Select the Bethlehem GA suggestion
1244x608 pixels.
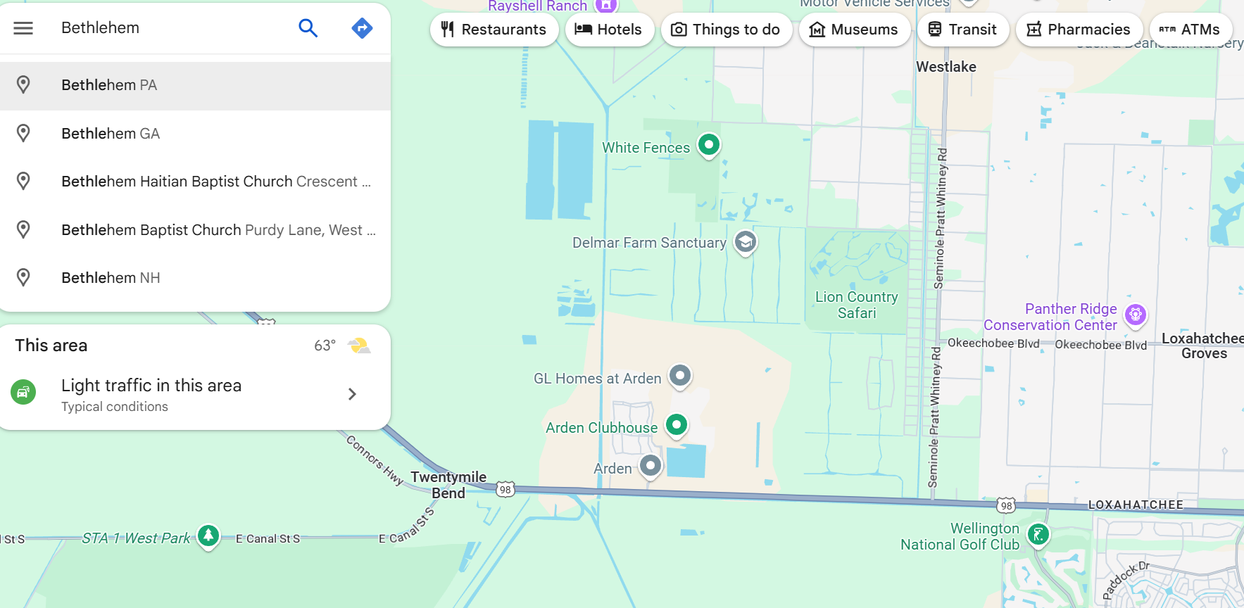click(x=195, y=134)
